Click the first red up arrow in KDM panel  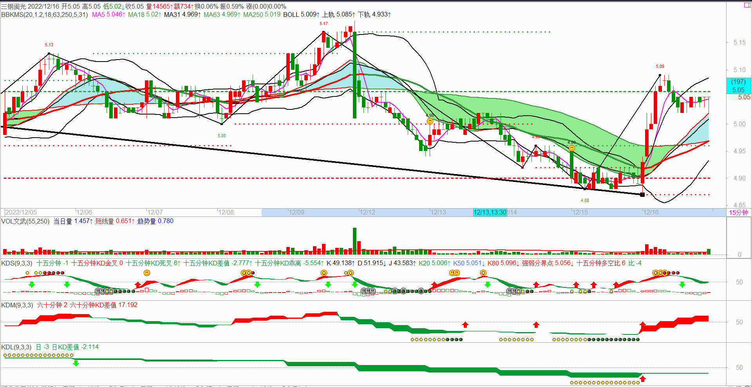tap(465, 324)
